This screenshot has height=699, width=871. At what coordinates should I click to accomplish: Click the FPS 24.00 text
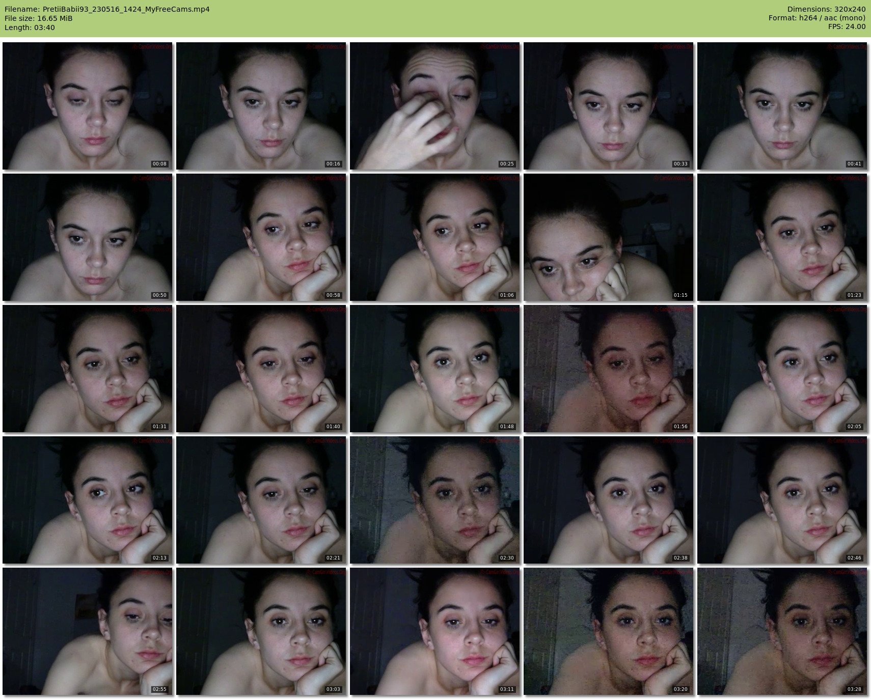[847, 26]
